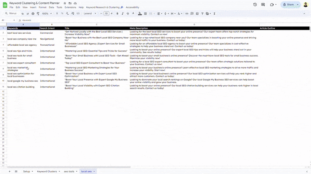Screen dimensions: 311x174
Task: Open text rotation dropdown
Action: (180, 14)
